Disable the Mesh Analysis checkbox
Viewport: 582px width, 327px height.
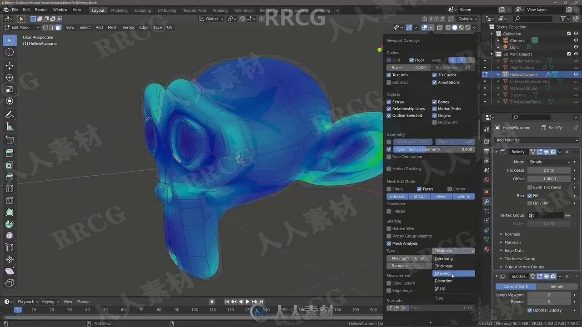pyautogui.click(x=389, y=243)
